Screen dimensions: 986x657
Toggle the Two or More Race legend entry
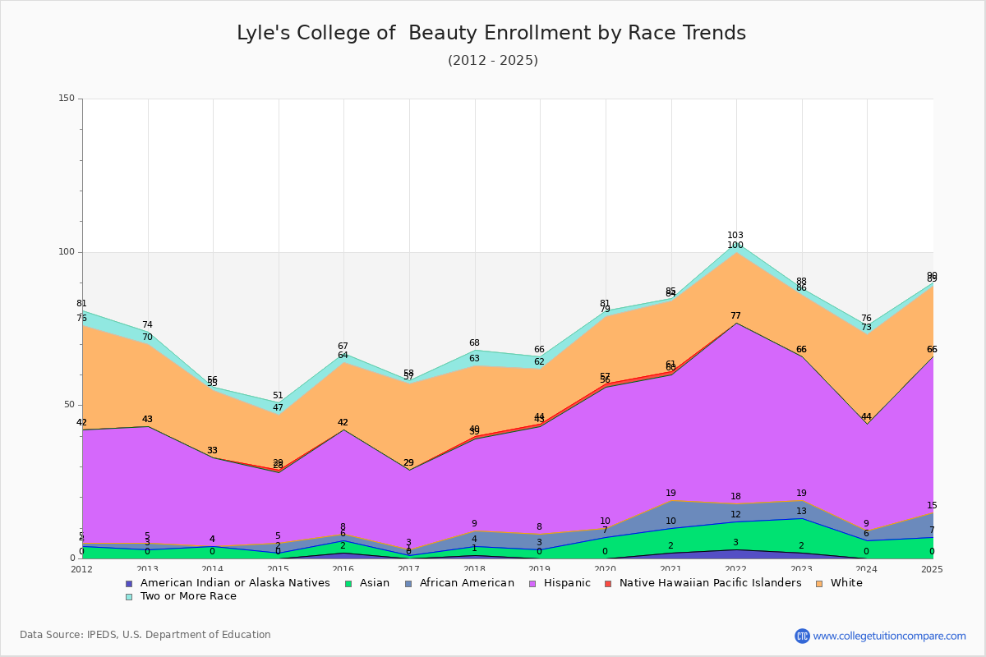[181, 596]
